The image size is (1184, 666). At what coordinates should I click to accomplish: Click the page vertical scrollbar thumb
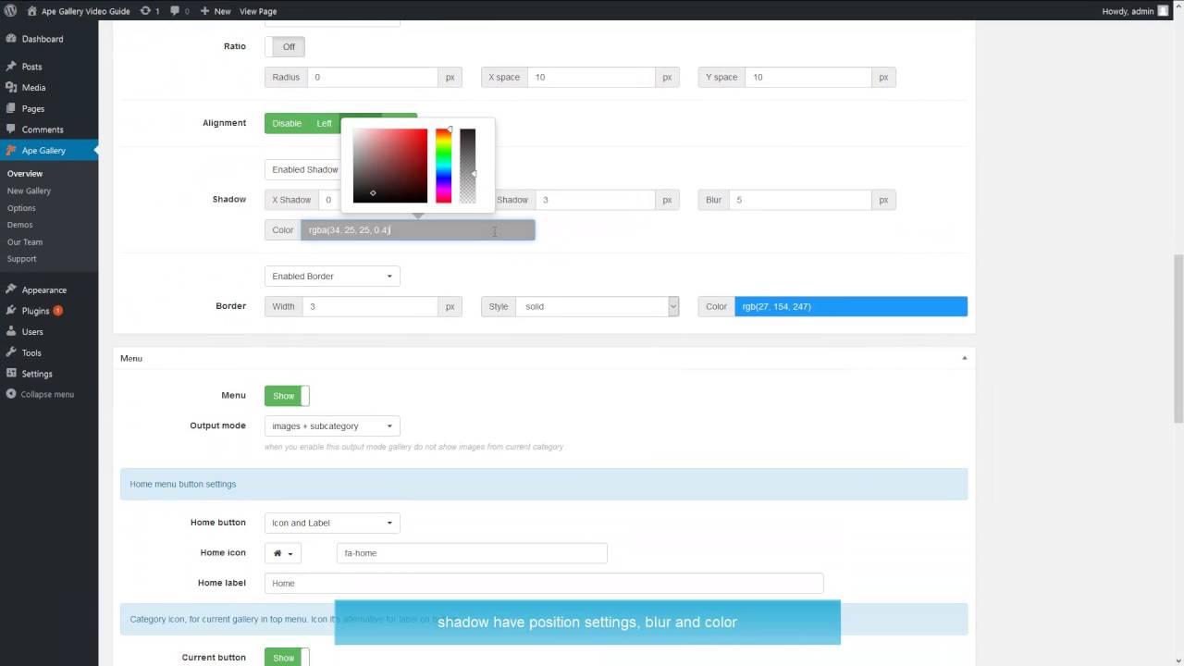tap(1178, 337)
